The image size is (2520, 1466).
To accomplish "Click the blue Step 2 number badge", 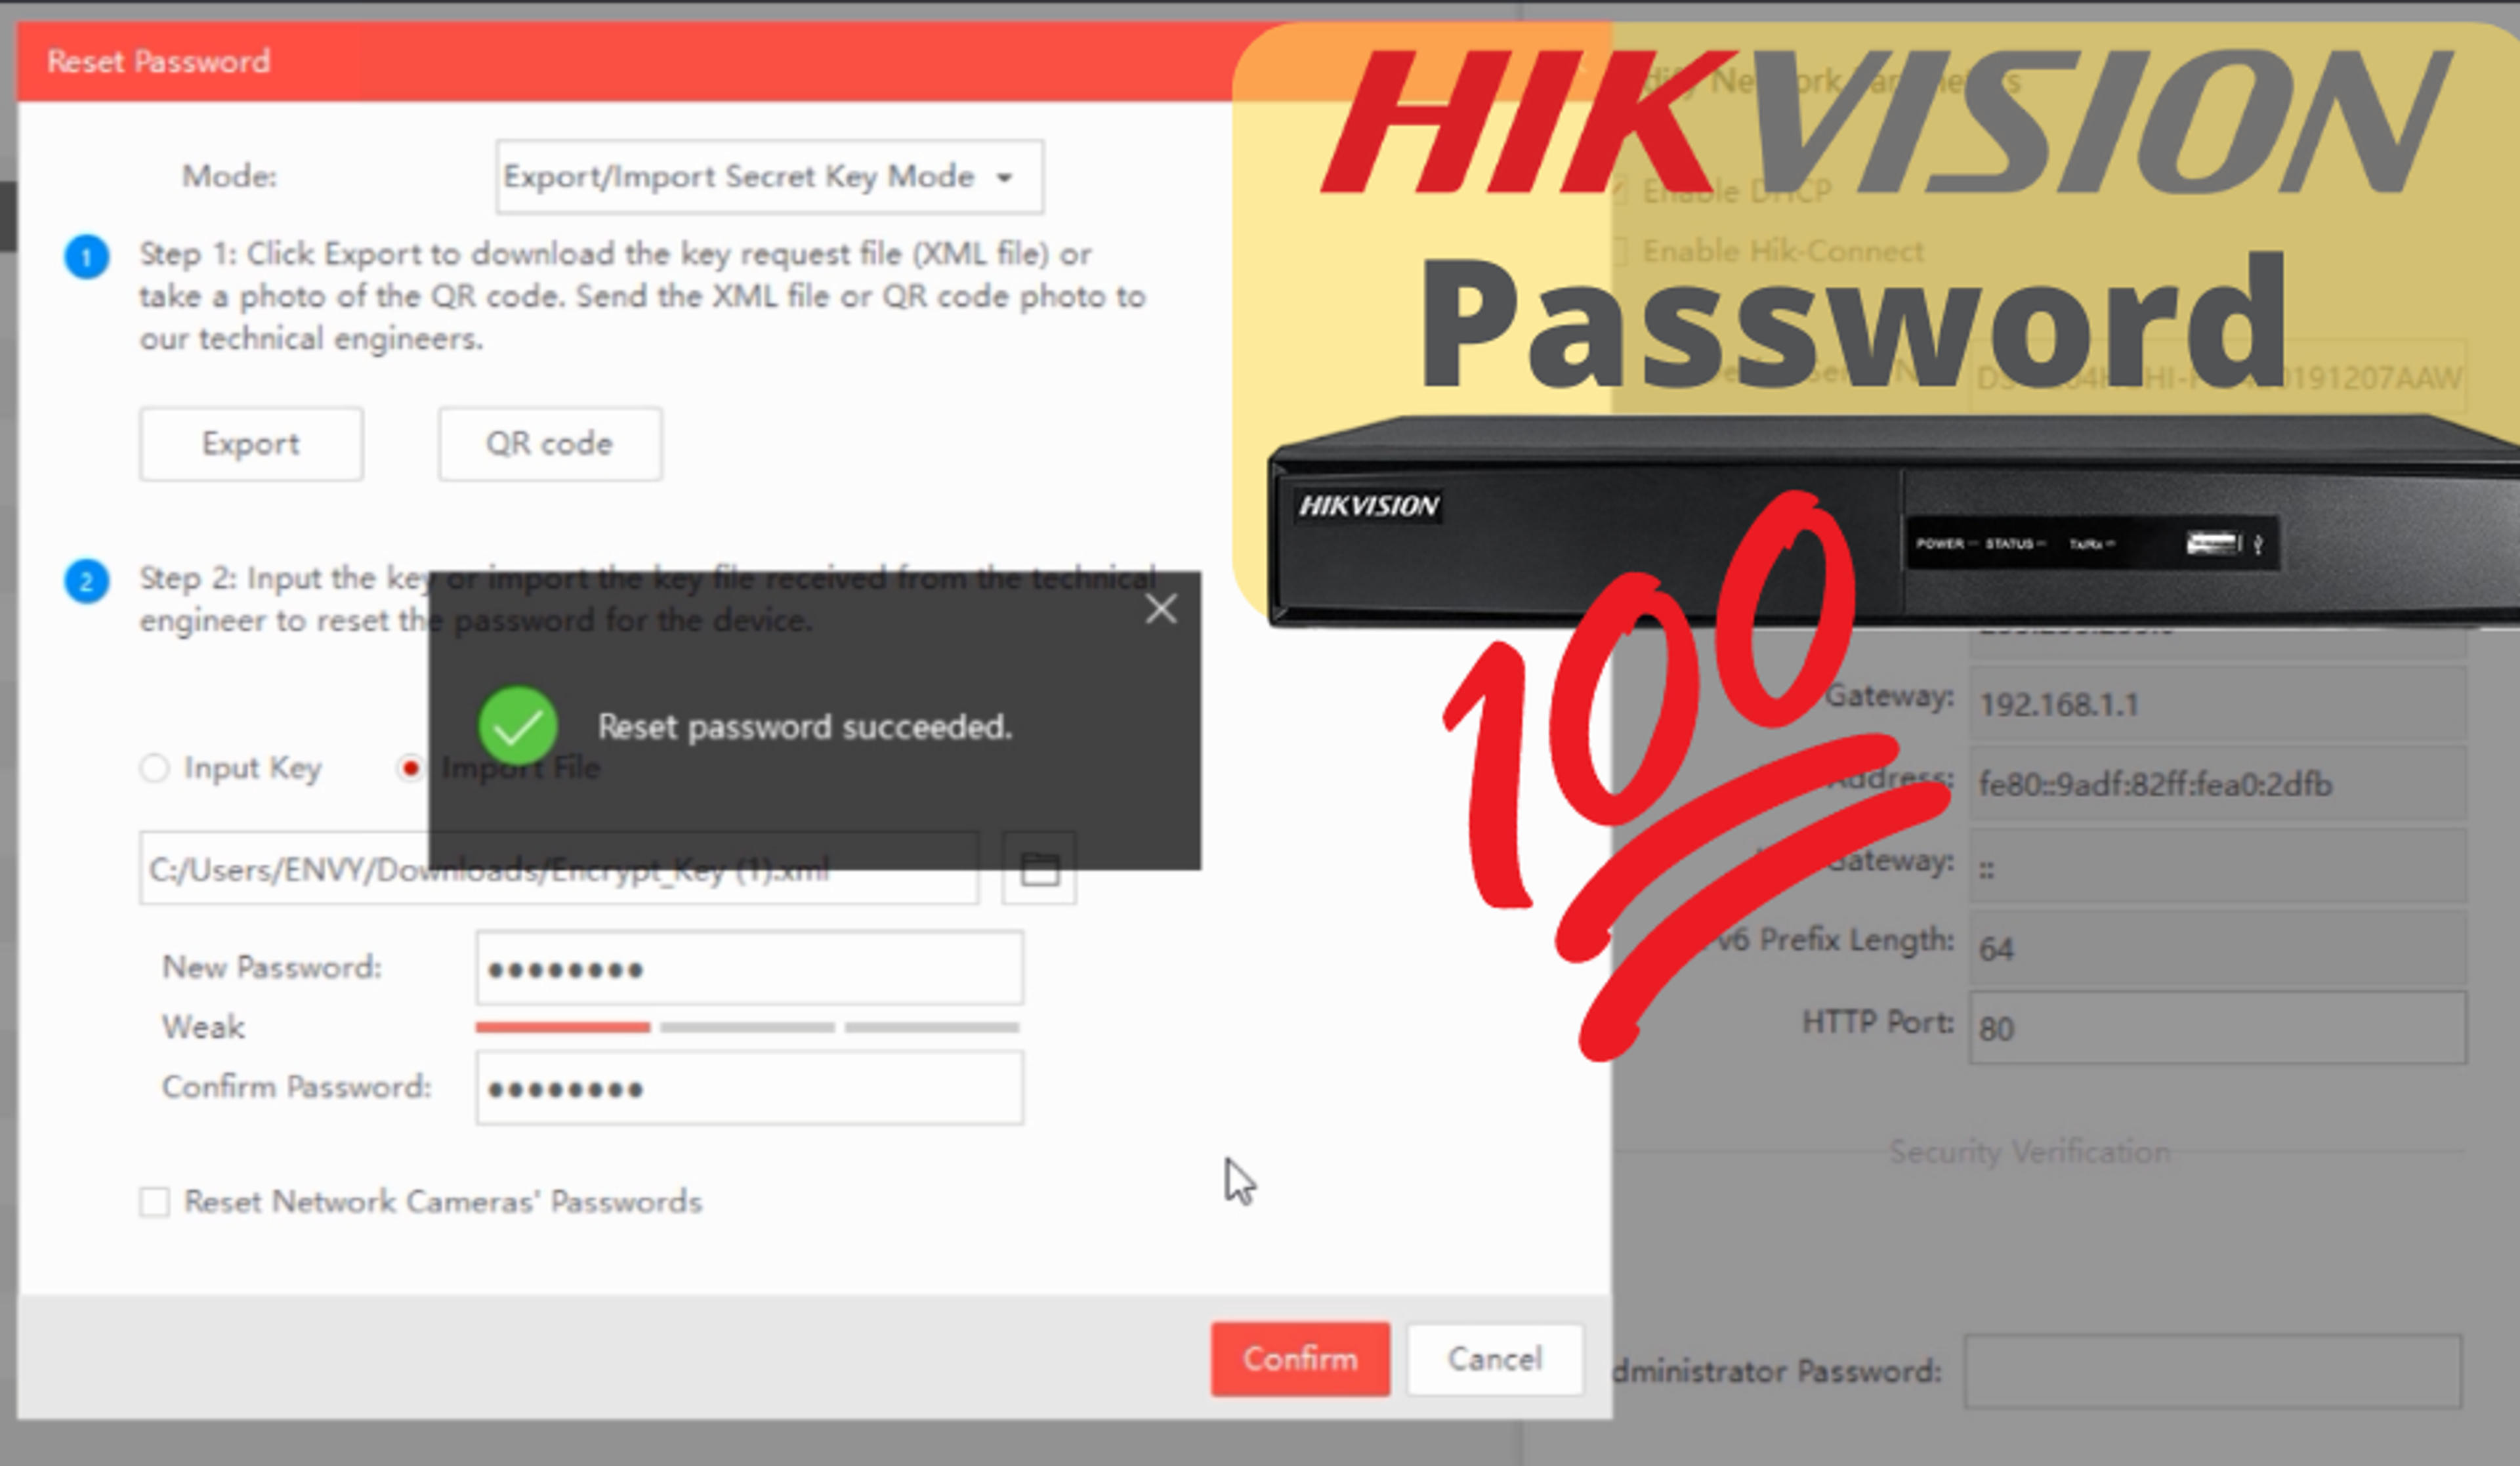I will click(87, 581).
